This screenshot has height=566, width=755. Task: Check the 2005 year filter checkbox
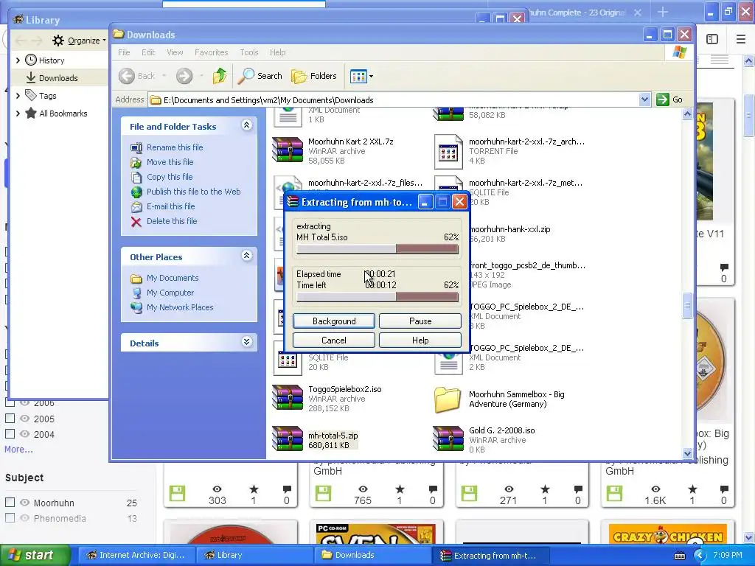click(x=10, y=419)
